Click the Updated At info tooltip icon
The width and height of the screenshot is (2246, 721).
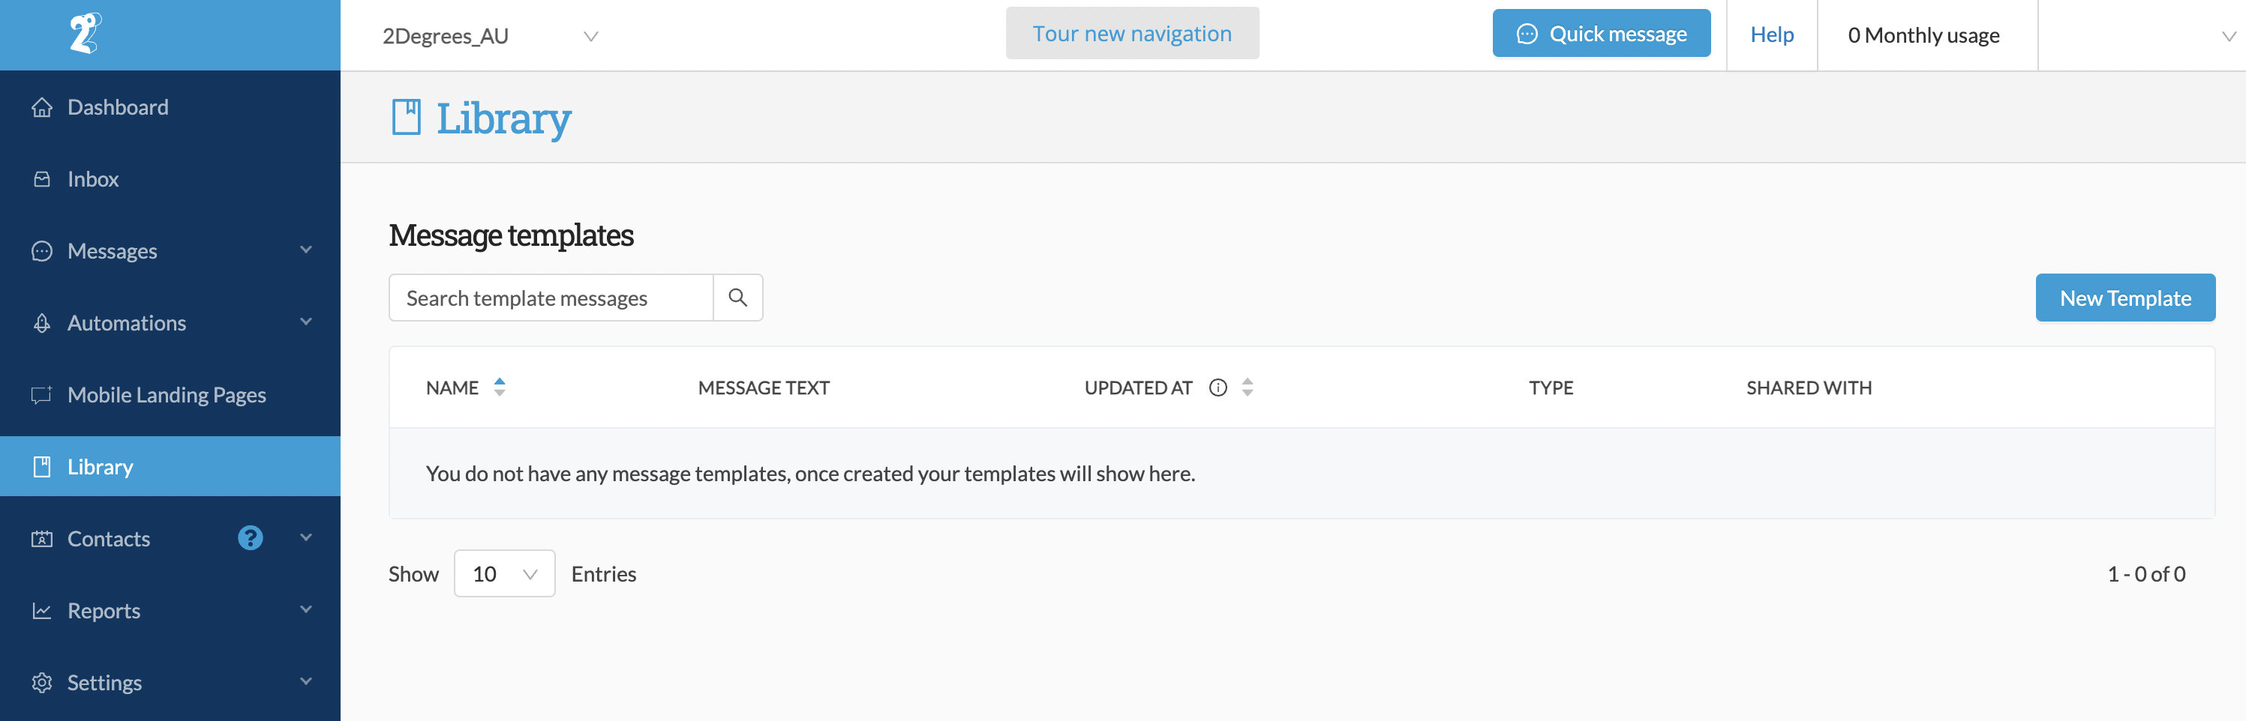[x=1218, y=387]
